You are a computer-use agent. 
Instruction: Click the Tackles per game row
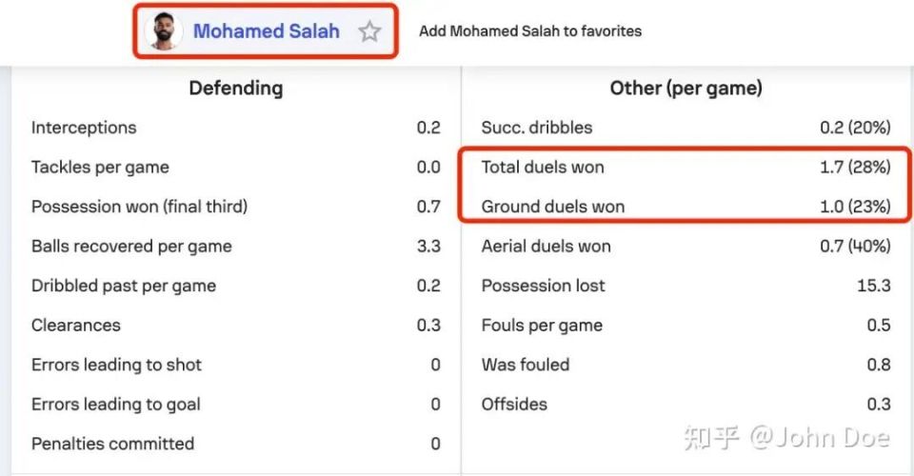tap(236, 168)
